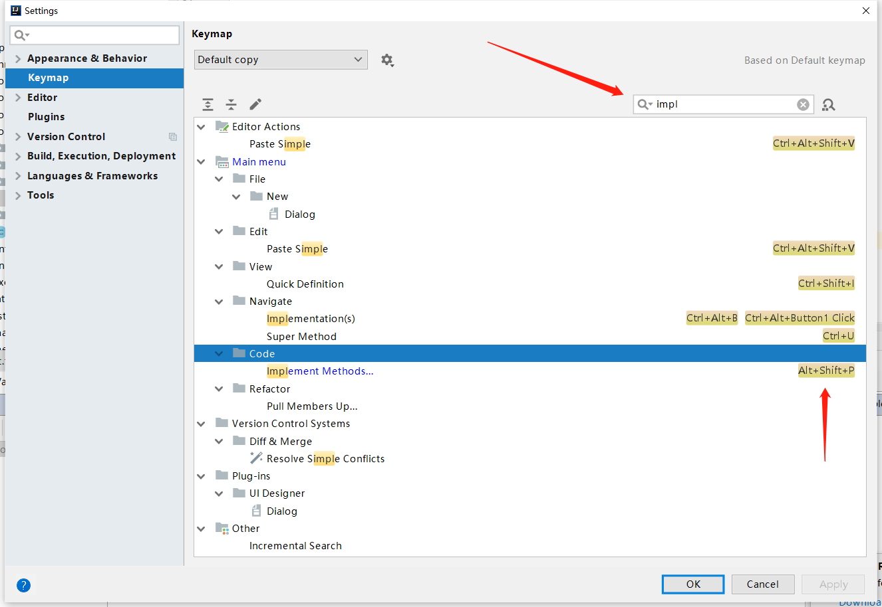Select Keymap in settings sidebar
Image resolution: width=882 pixels, height=607 pixels.
94,78
